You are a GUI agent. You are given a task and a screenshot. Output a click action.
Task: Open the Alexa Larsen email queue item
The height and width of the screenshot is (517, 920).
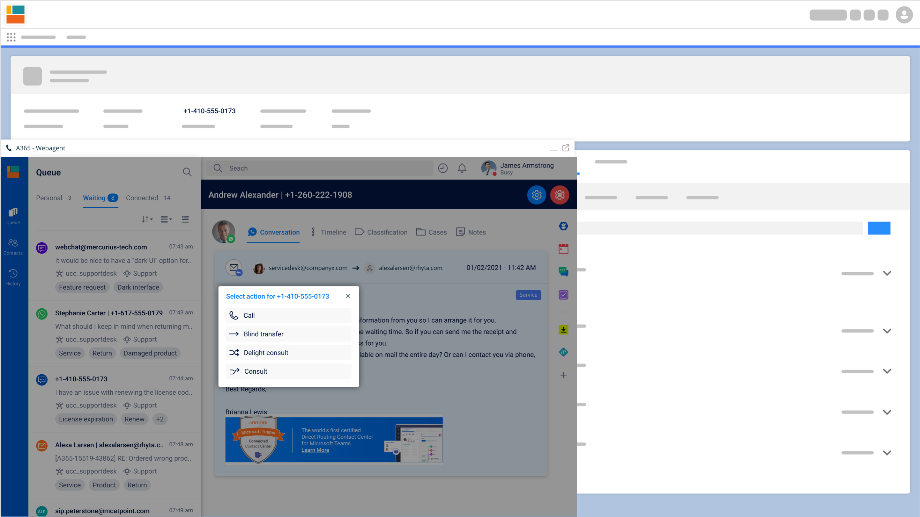[115, 465]
